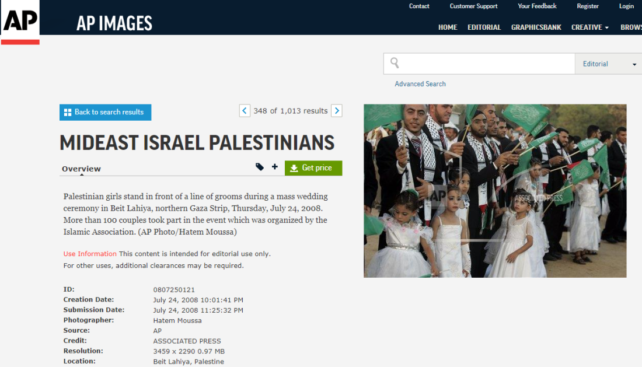Click the tag icon next to Overview
This screenshot has height=367, width=642.
[260, 167]
